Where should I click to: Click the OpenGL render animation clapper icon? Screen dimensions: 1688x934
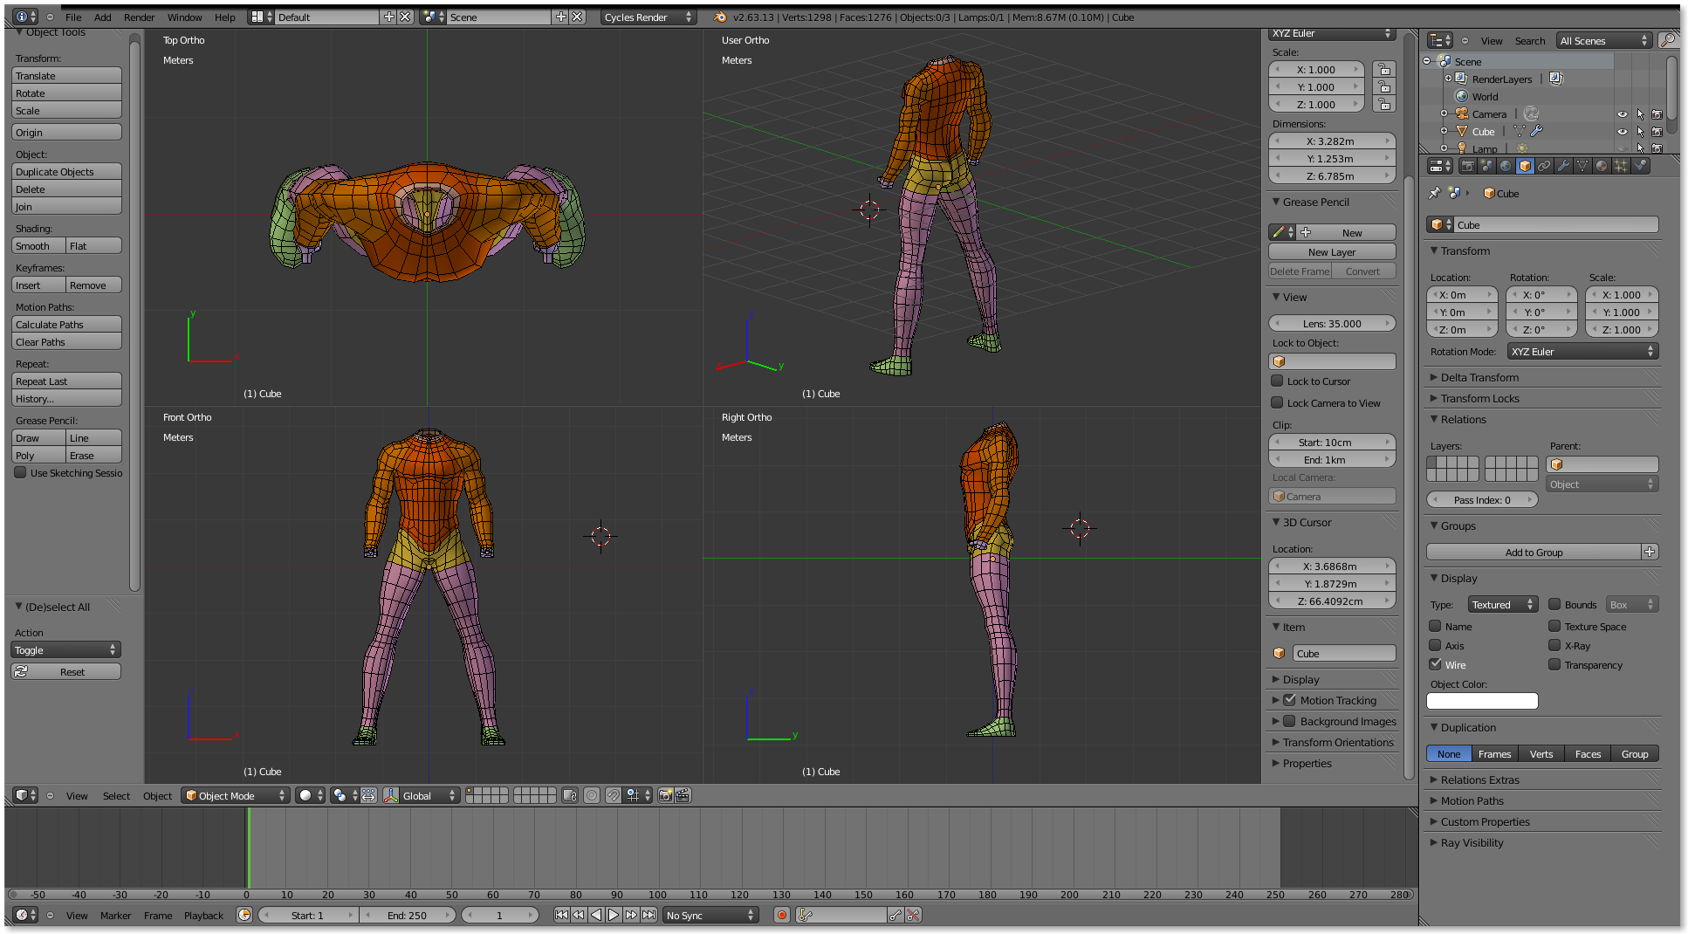click(683, 795)
